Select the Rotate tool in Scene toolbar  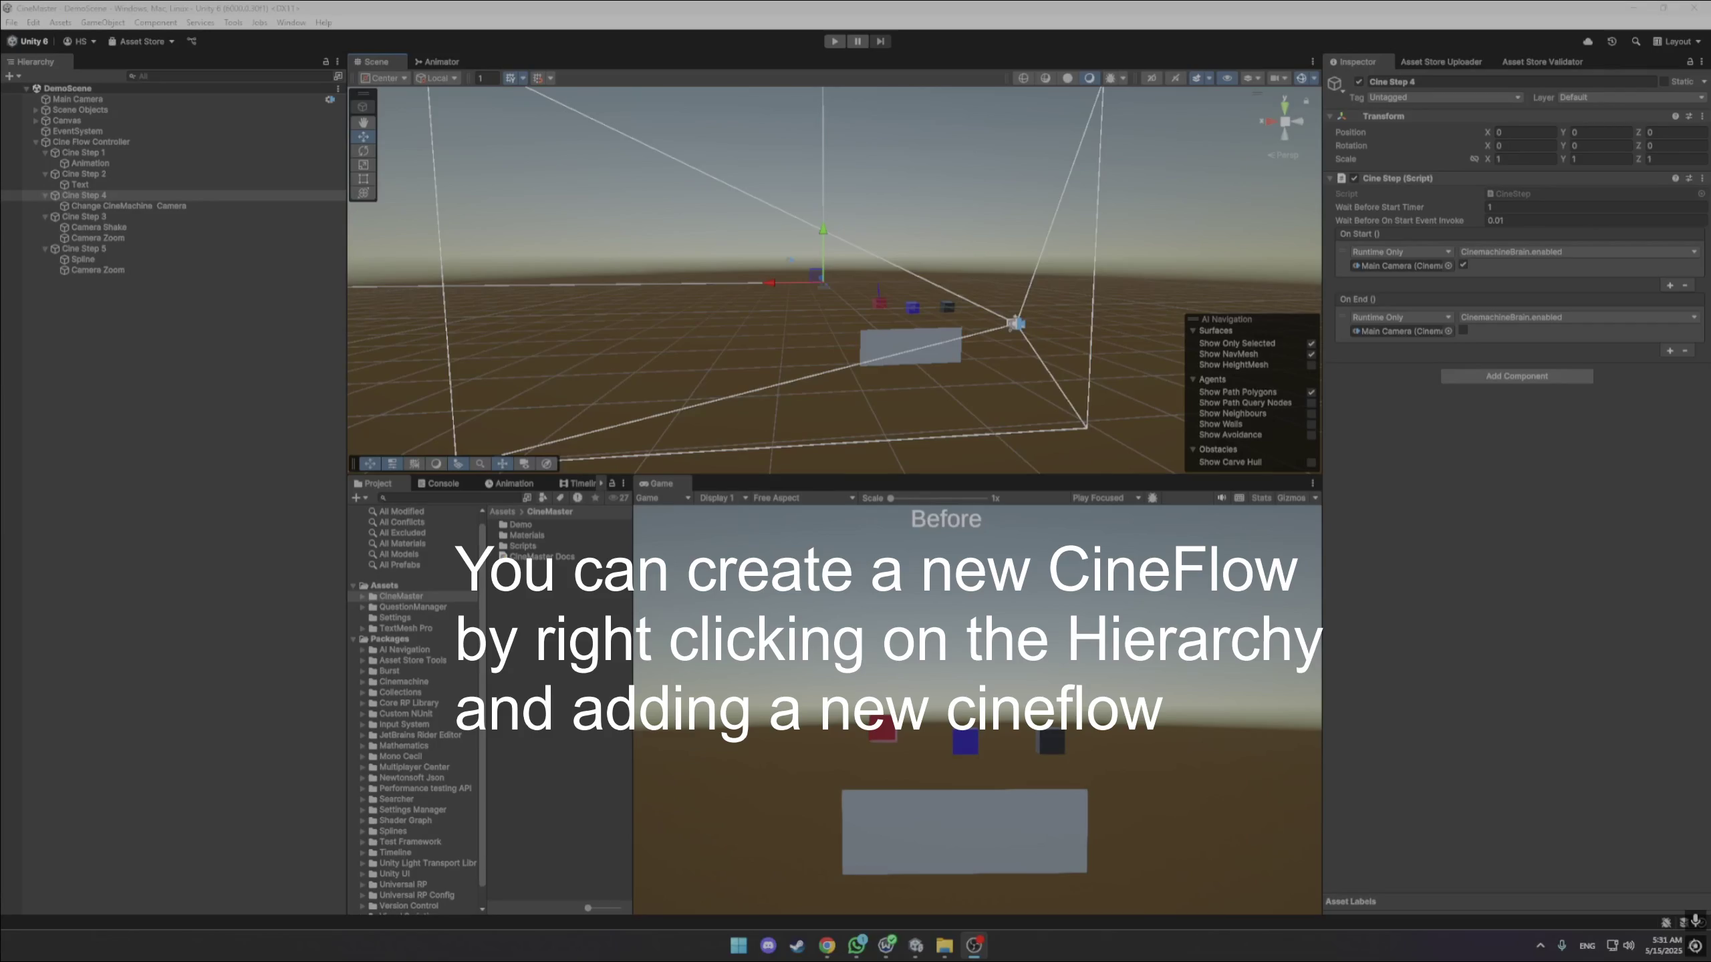363,150
